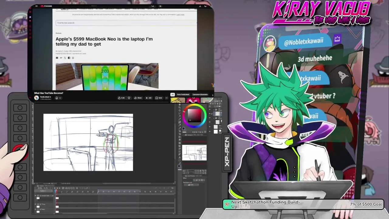Select the Eyedropper tool
The height and width of the screenshot is (219, 389).
pos(180,119)
